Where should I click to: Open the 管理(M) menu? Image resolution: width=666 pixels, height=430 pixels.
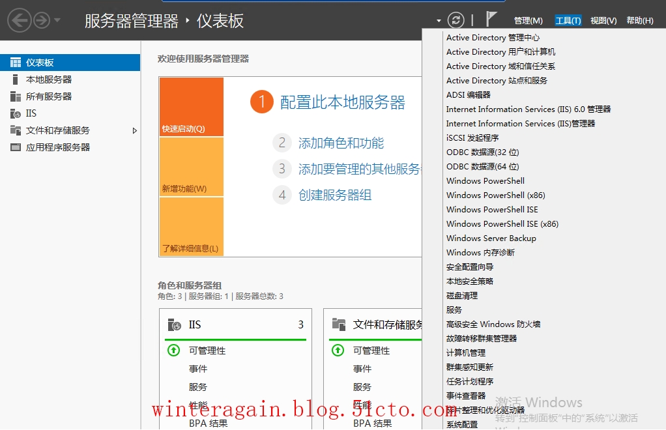[x=528, y=20]
